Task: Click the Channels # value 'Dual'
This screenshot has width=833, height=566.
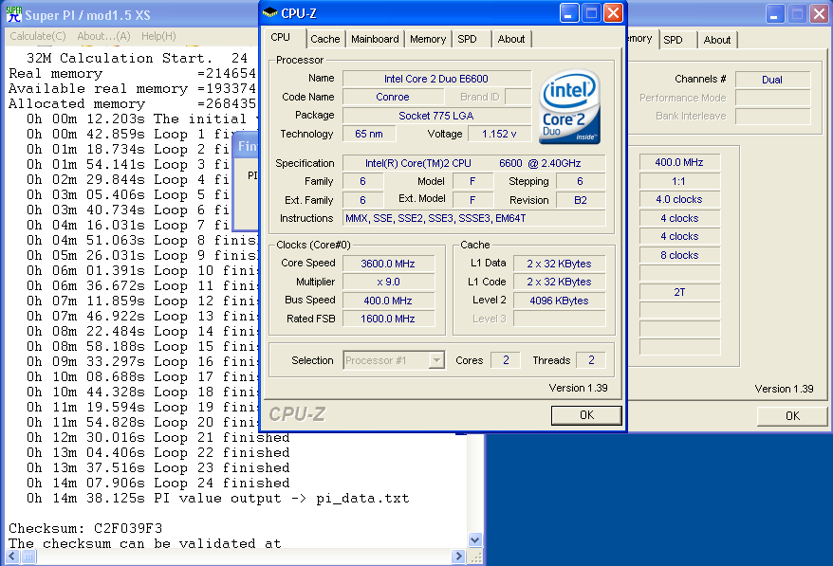Action: click(772, 80)
